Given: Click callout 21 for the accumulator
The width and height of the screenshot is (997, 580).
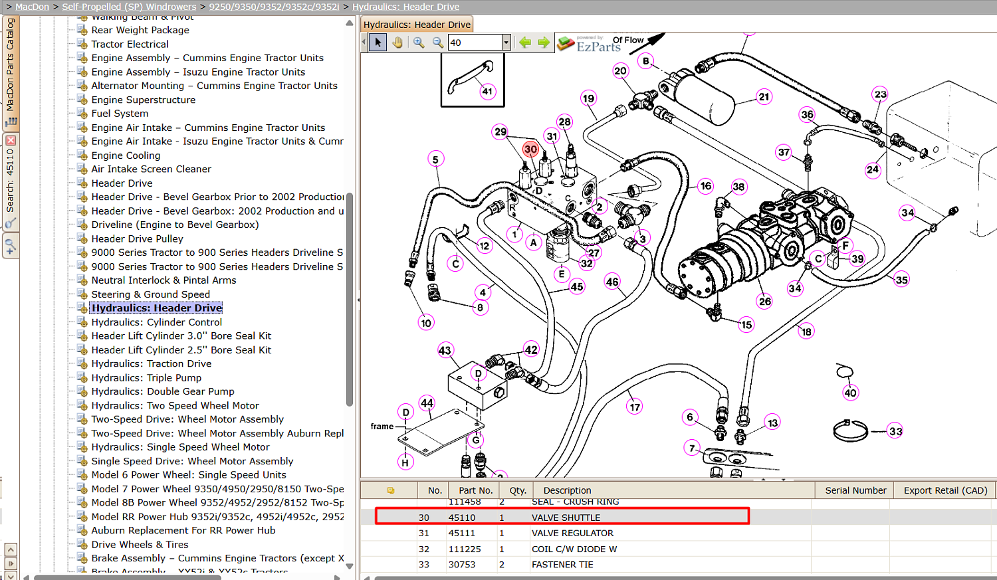Looking at the screenshot, I should [764, 97].
